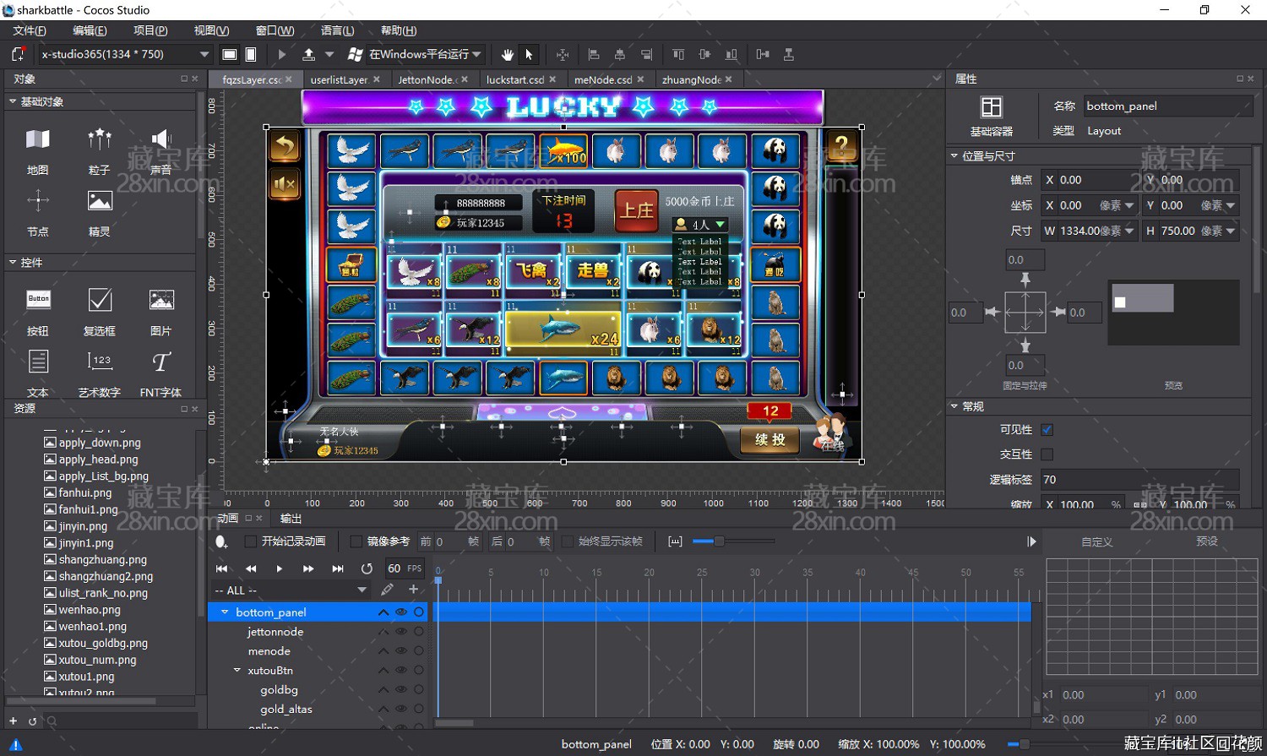This screenshot has height=756, width=1267.
Task: Open the Help (帮助) menu
Action: (399, 30)
